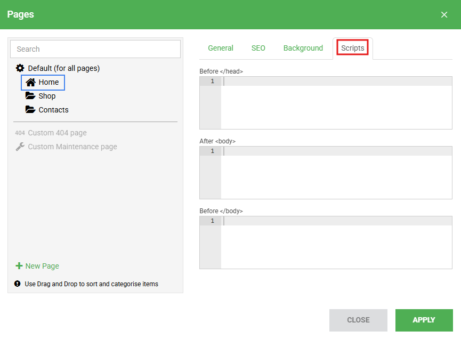461x339 pixels.
Task: Click the green plus New Page icon
Action: pos(19,266)
